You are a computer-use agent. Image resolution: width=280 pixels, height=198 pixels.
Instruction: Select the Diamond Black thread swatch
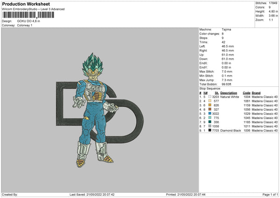pyautogui.click(x=210, y=130)
